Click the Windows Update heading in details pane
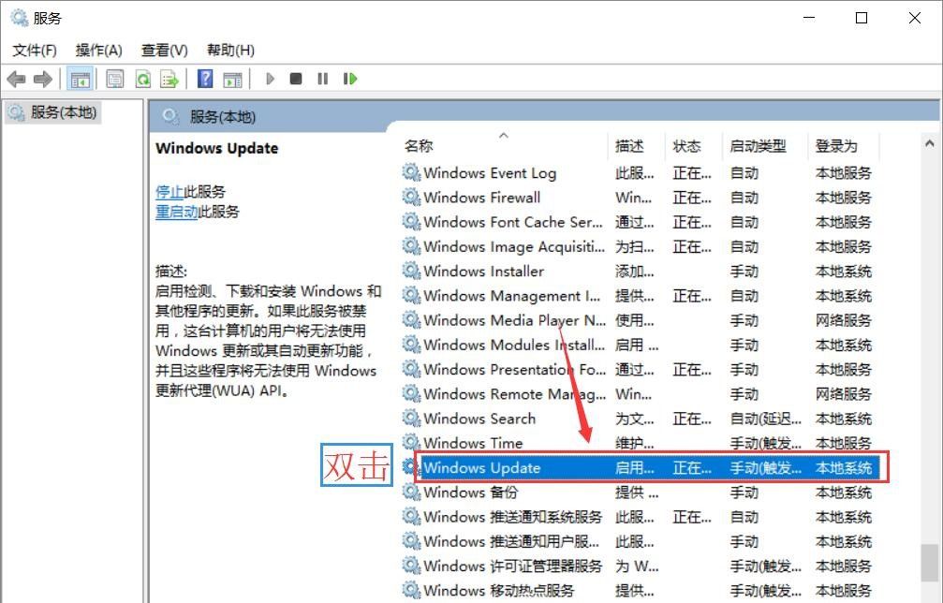This screenshot has height=603, width=943. pos(217,149)
